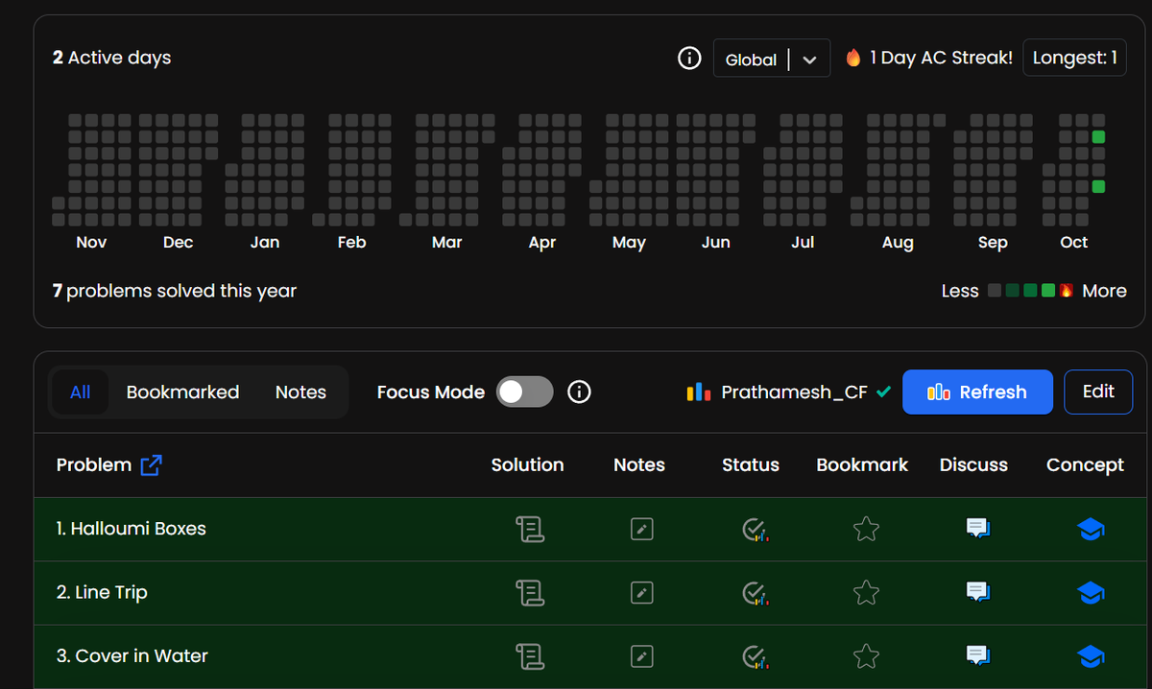The height and width of the screenshot is (689, 1152).
Task: Select the All tab
Action: [x=81, y=392]
